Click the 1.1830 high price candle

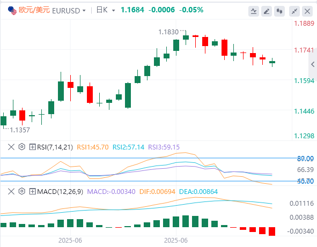pyautogui.click(x=186, y=38)
